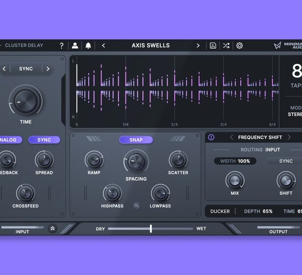The height and width of the screenshot is (275, 302).
Task: Click the HIGHPASS knob
Action: click(x=112, y=193)
